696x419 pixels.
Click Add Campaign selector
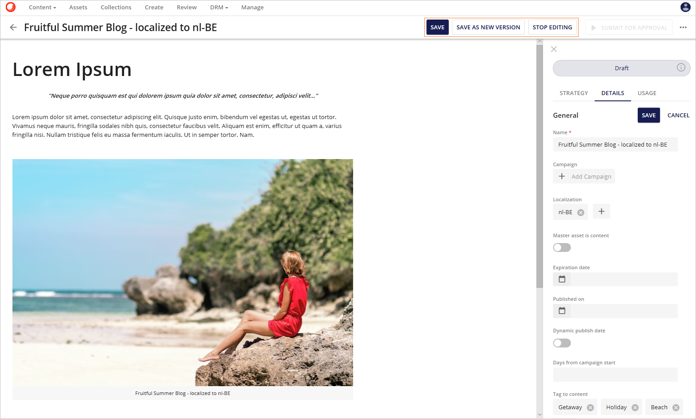point(584,176)
